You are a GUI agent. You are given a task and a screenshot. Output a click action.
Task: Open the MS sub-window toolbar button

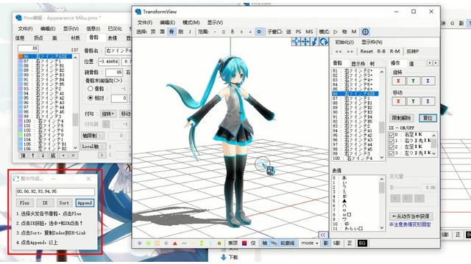tap(309, 32)
